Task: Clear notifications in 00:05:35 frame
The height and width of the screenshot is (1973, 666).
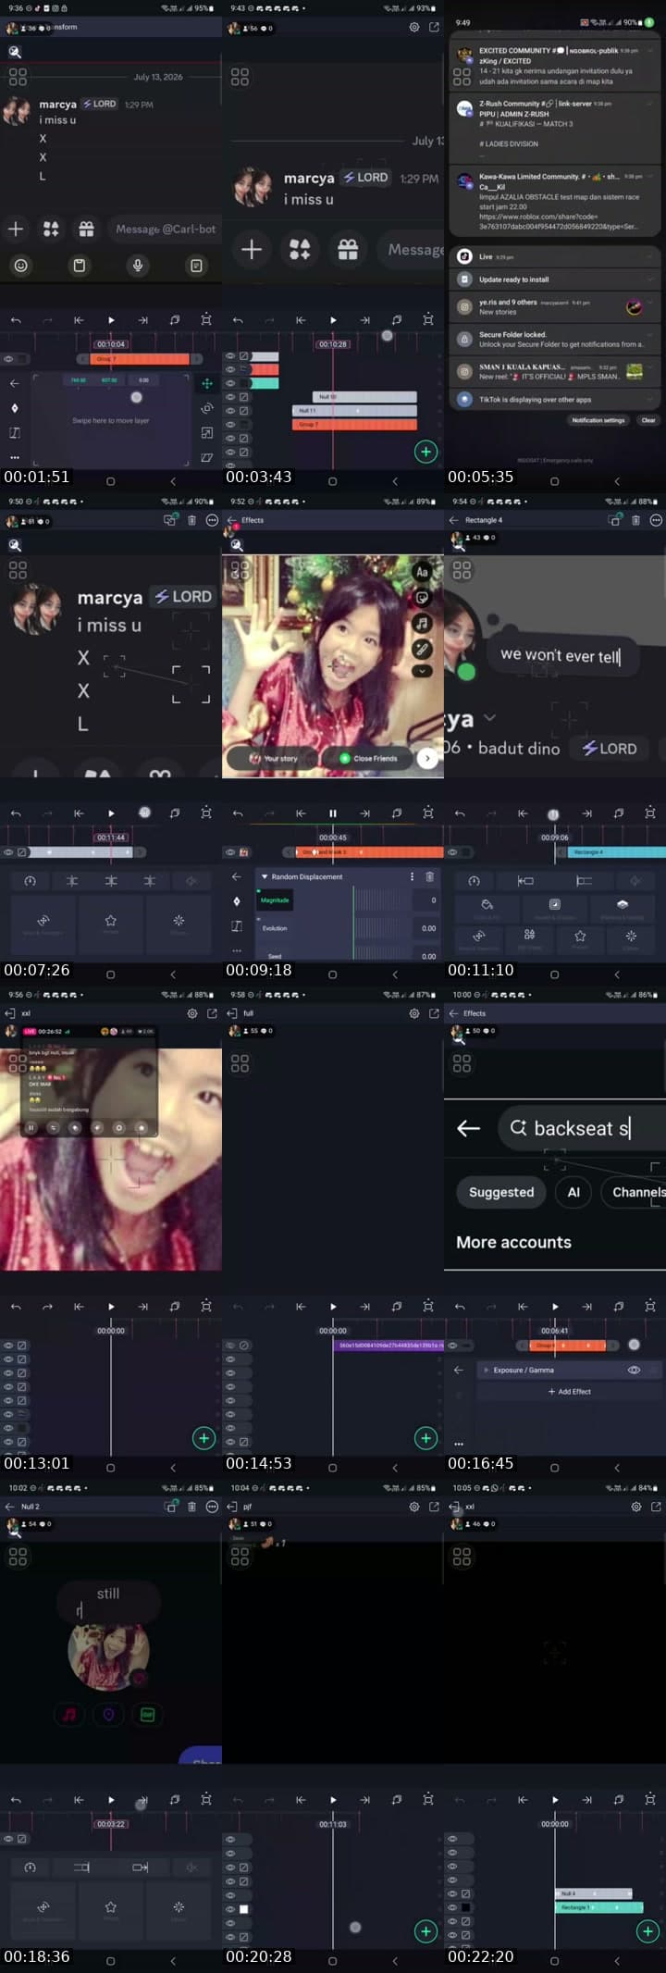Action: tap(648, 420)
